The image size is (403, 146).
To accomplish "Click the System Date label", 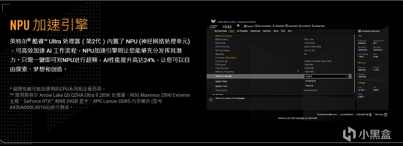I will tap(221, 81).
